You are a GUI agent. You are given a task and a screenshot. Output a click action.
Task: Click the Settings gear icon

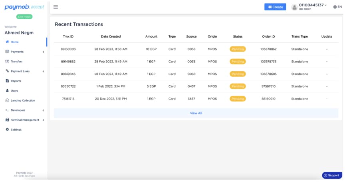point(7,129)
